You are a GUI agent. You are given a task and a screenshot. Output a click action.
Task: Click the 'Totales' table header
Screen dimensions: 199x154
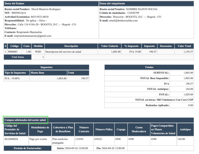(x=149, y=67)
